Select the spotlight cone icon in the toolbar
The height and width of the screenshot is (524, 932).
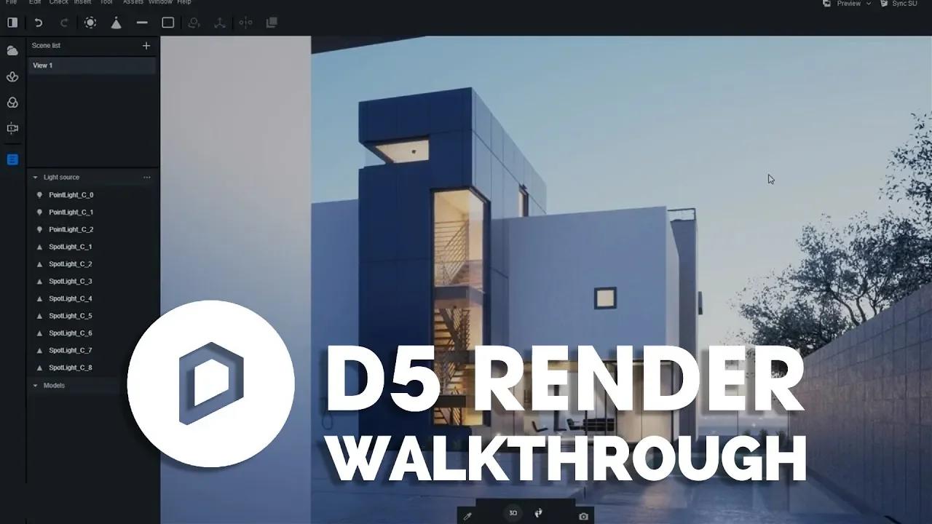coord(116,23)
